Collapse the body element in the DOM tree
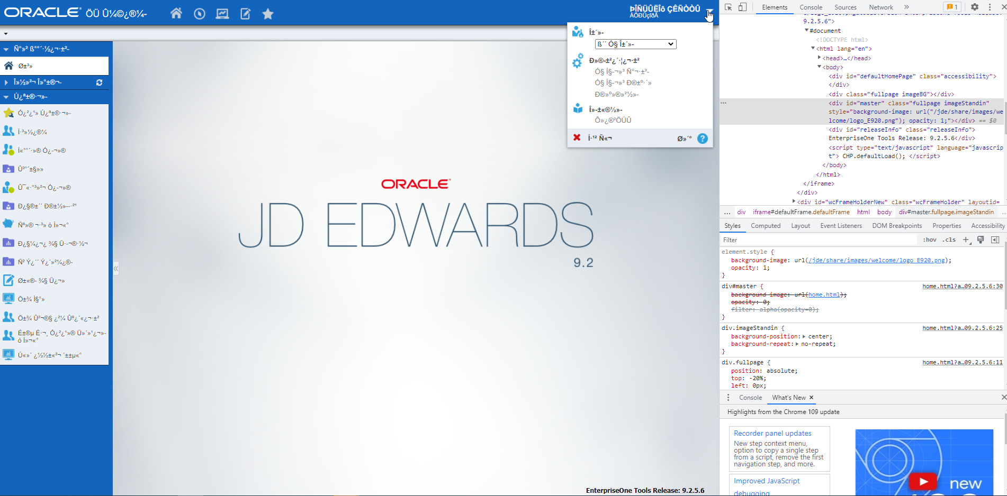Screen dimensions: 1007x496 pos(819,67)
